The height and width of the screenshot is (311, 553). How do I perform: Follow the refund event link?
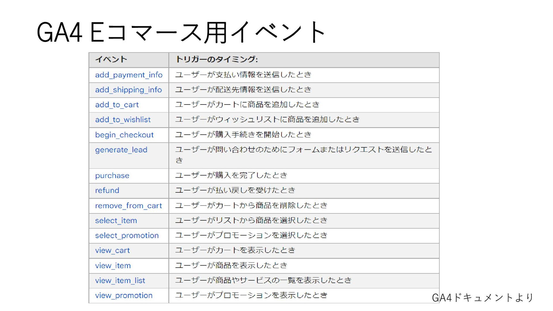point(107,190)
